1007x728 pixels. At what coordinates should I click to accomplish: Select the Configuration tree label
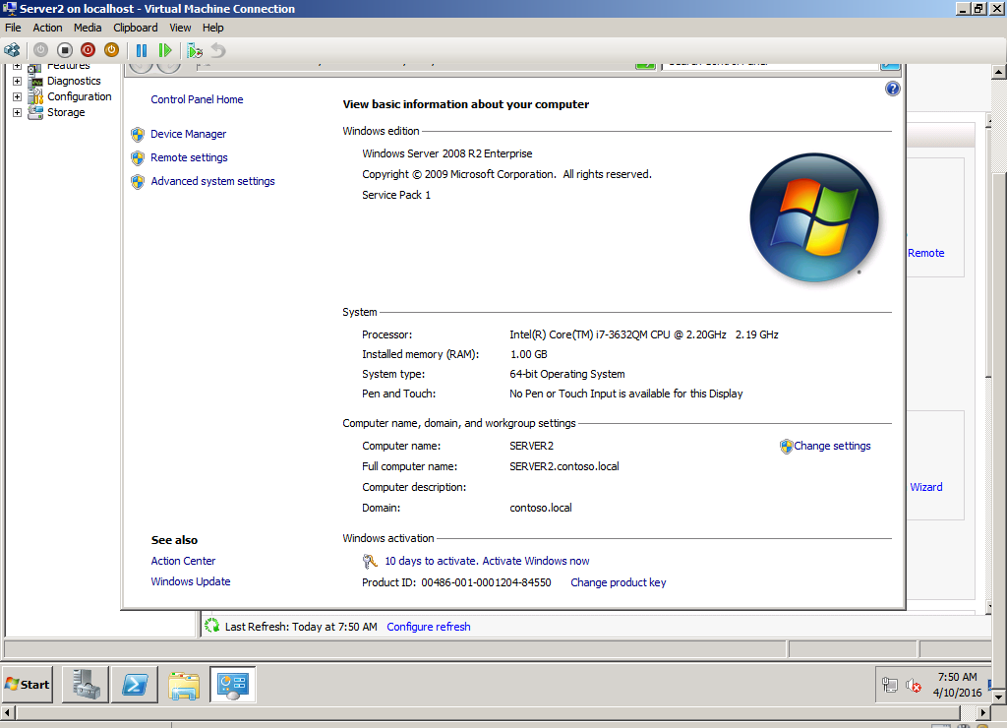click(x=79, y=96)
